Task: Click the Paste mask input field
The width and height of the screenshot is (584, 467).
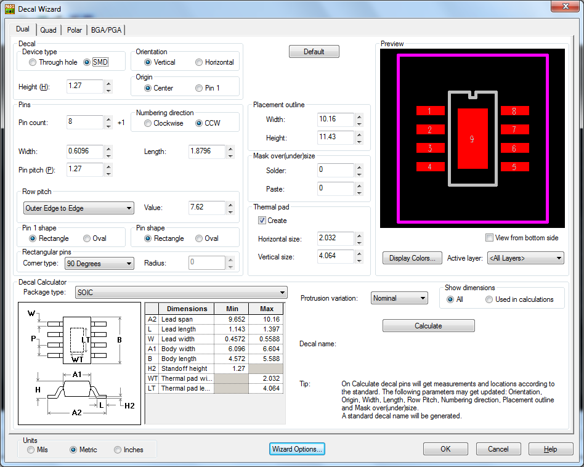Action: [x=336, y=189]
